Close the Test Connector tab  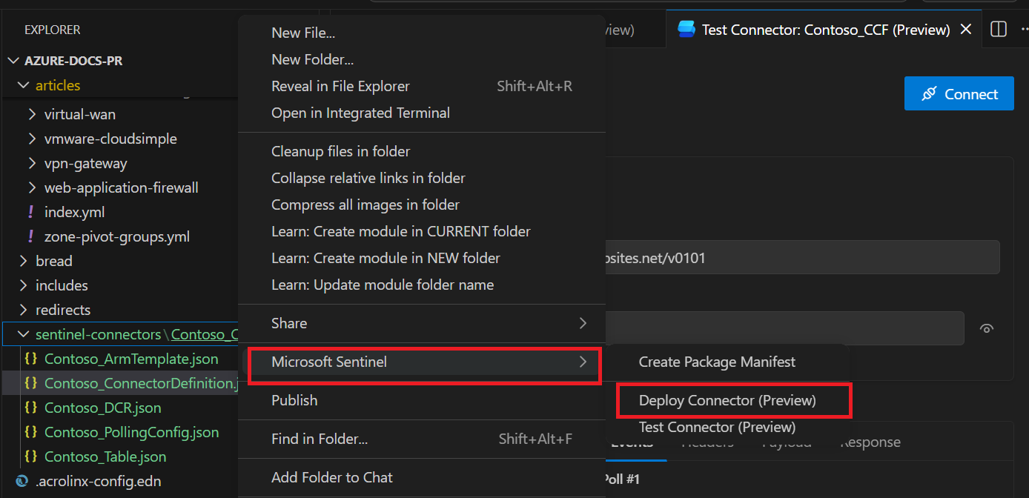click(966, 30)
